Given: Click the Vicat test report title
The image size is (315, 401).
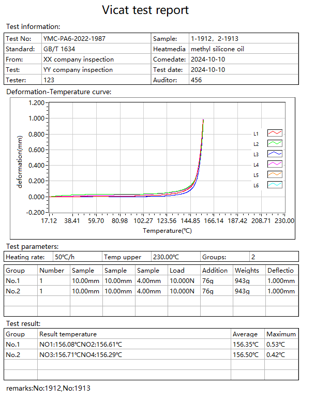Looking at the screenshot, I should 145,10.
